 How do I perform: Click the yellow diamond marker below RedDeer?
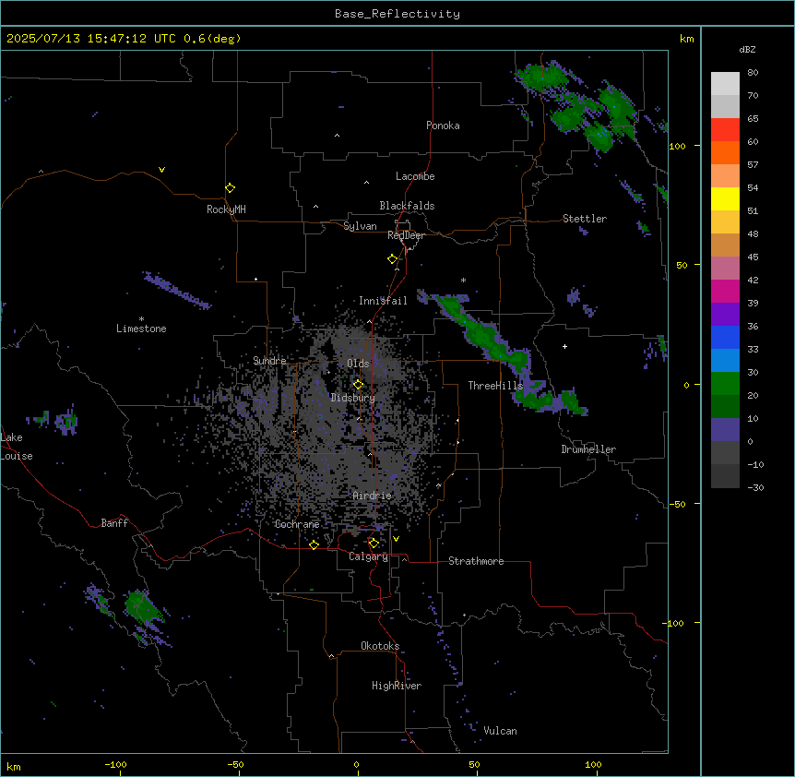(392, 259)
